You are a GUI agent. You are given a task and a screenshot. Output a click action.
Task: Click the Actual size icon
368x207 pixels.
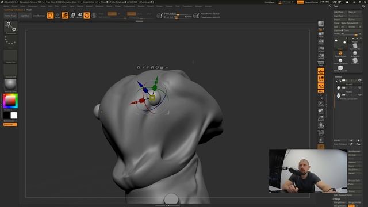click(321, 49)
